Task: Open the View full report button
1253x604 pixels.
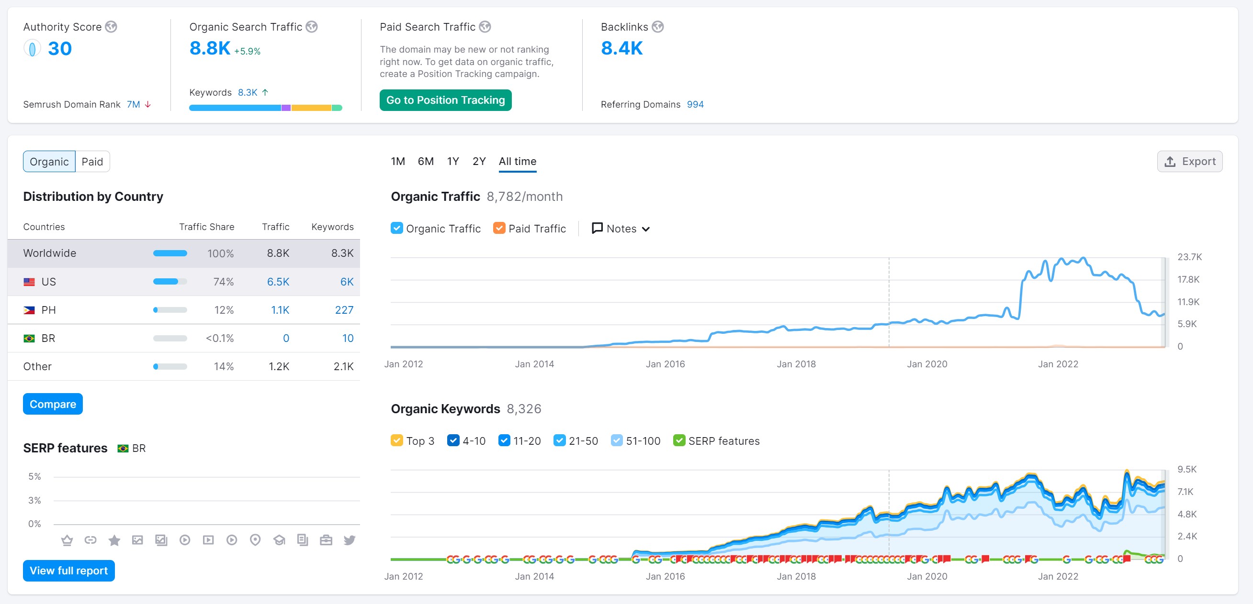Action: pyautogui.click(x=68, y=571)
